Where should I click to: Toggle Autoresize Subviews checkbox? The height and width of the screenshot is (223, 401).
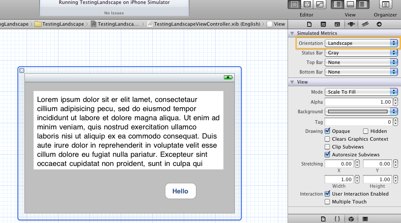(327, 154)
